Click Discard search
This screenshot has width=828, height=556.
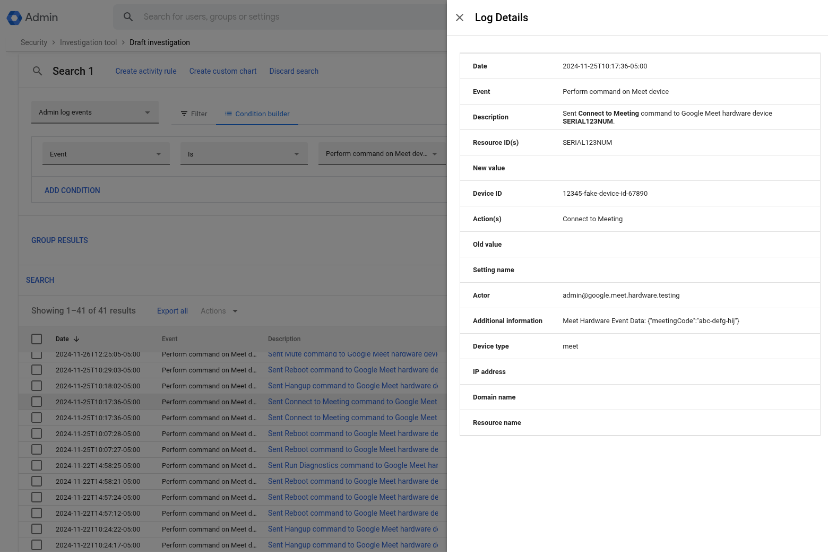pyautogui.click(x=294, y=71)
